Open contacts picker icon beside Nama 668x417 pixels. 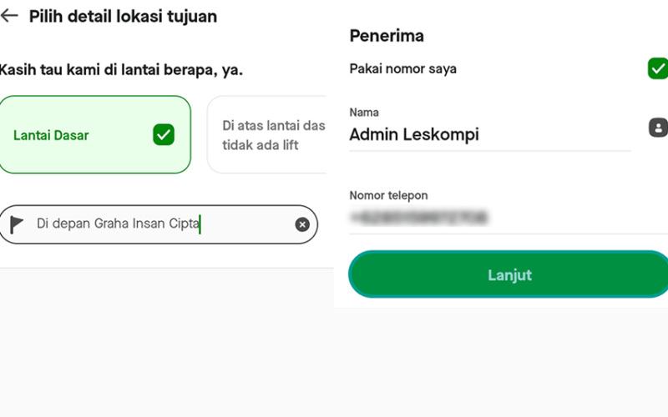click(x=658, y=128)
